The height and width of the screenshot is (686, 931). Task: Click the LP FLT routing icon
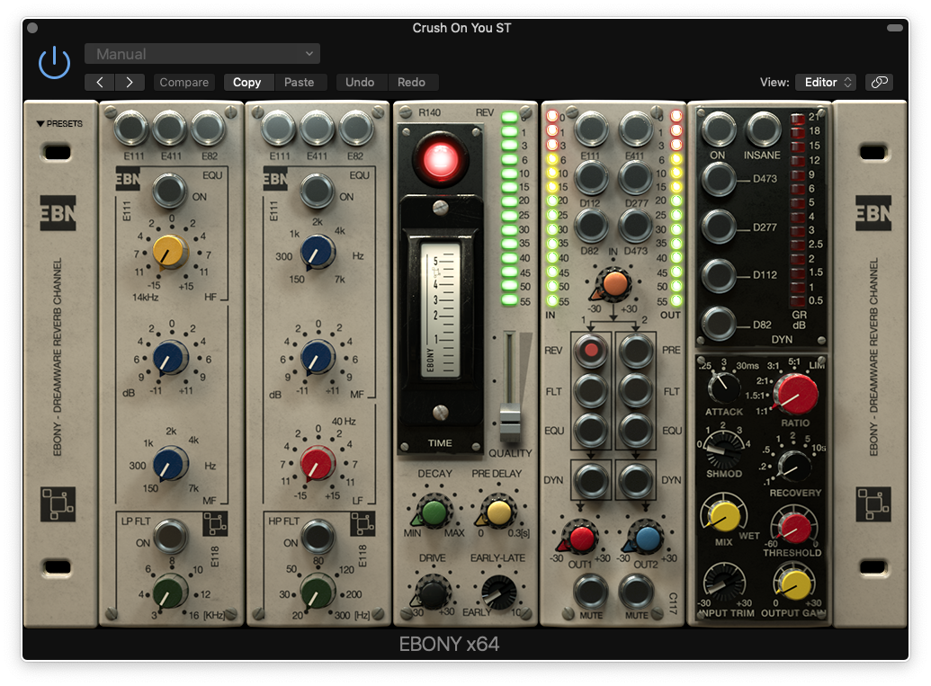click(x=215, y=524)
